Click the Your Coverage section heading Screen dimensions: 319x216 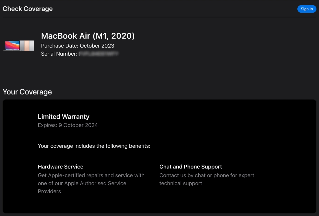27,92
